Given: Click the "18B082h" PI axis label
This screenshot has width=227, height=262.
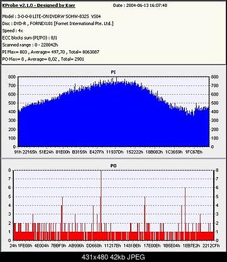Looking at the screenshot, I should 154,152.
